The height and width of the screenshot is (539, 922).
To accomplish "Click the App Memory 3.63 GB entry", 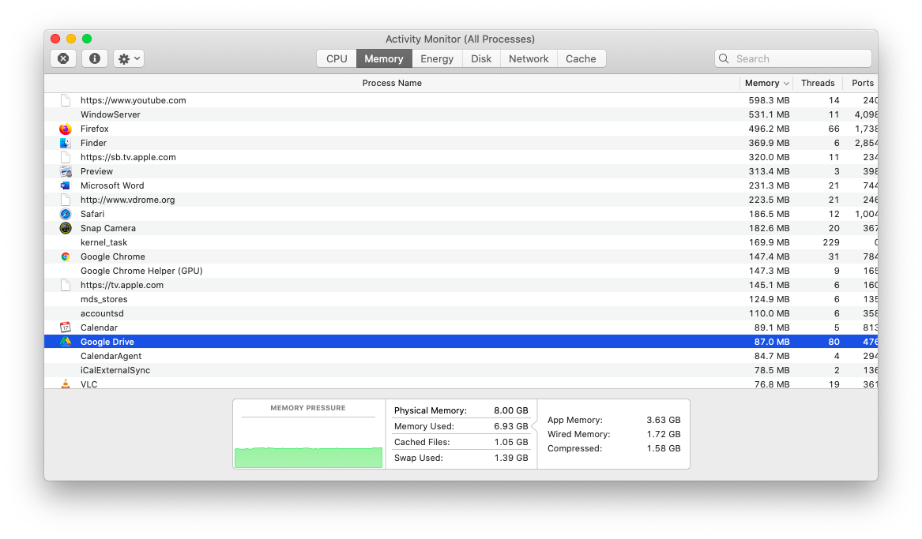I will pyautogui.click(x=614, y=421).
